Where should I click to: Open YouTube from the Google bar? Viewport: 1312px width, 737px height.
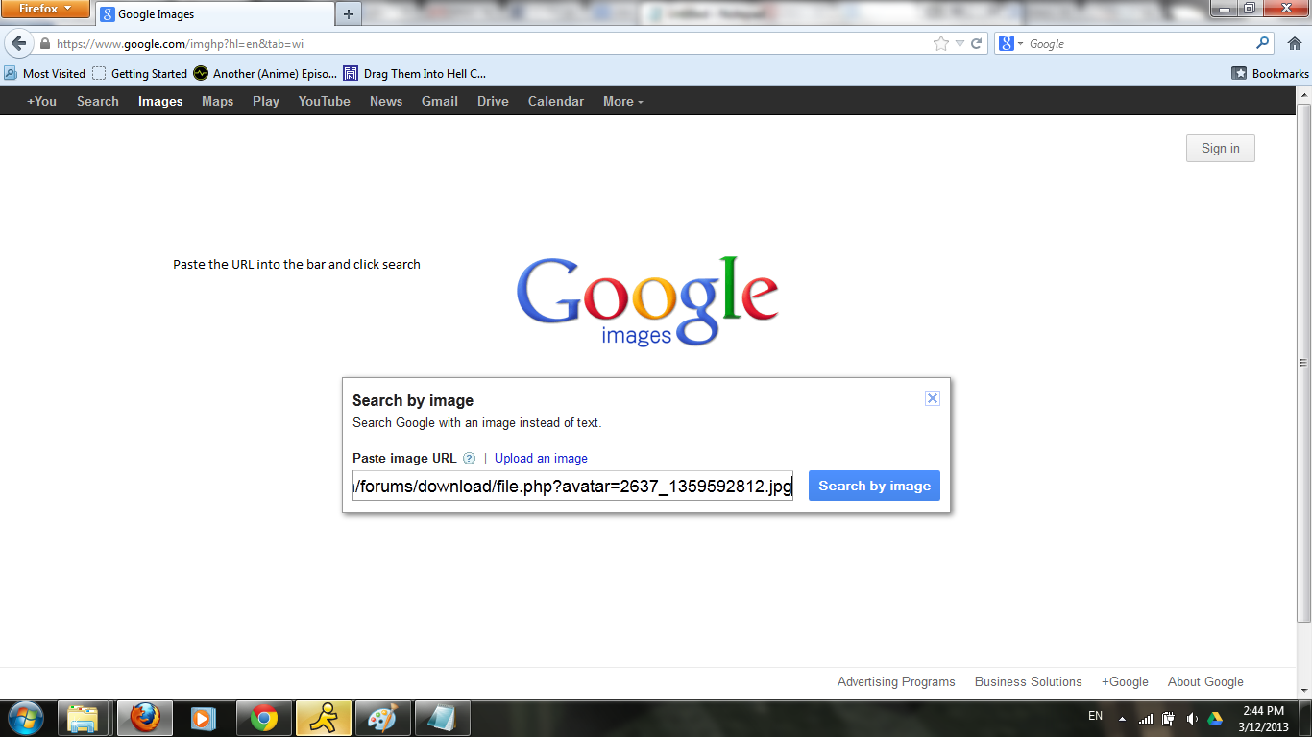(x=325, y=101)
